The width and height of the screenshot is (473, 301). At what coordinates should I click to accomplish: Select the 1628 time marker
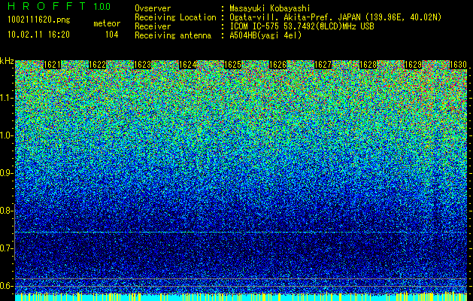click(x=368, y=65)
